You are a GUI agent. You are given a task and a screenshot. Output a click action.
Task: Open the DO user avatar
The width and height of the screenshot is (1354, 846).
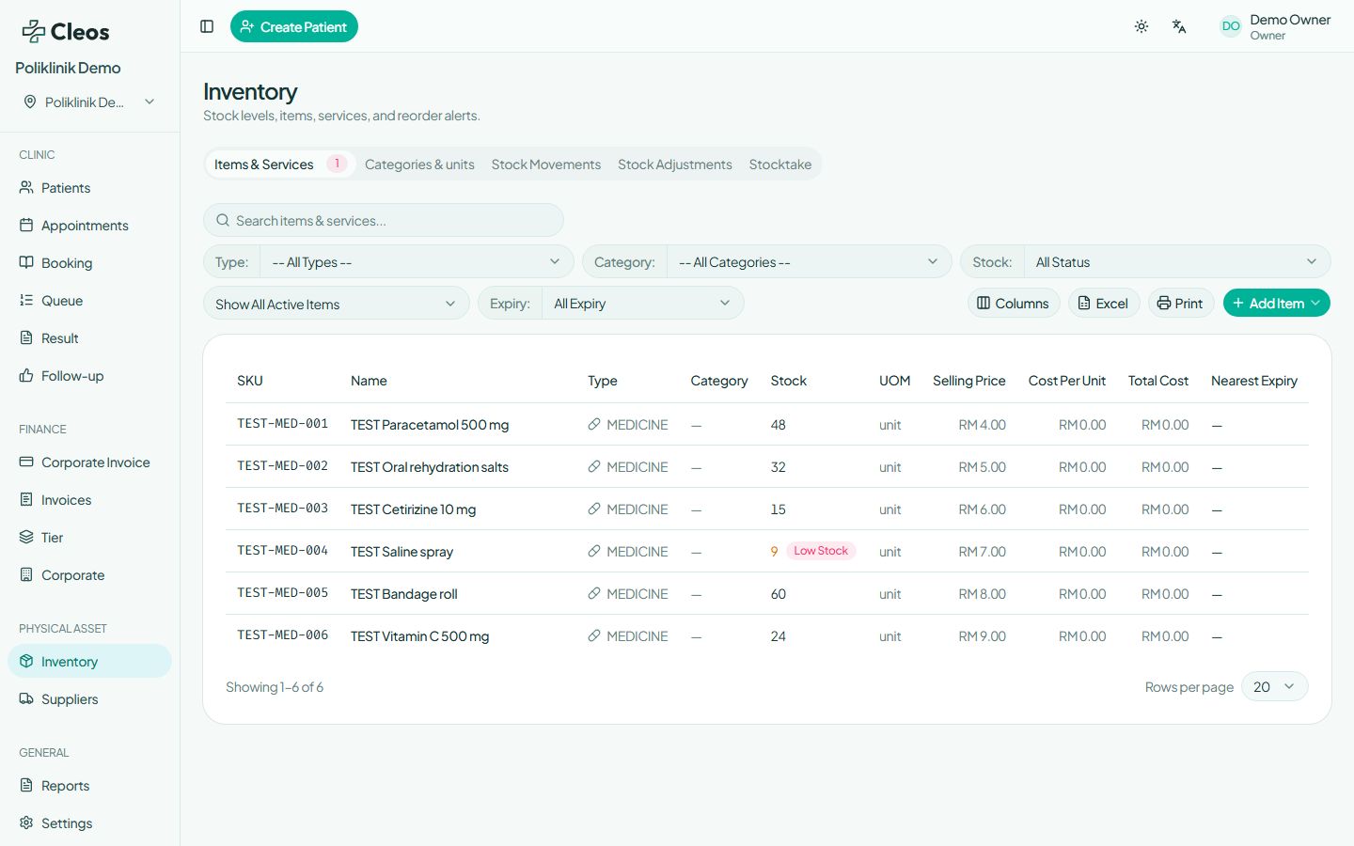(1231, 26)
